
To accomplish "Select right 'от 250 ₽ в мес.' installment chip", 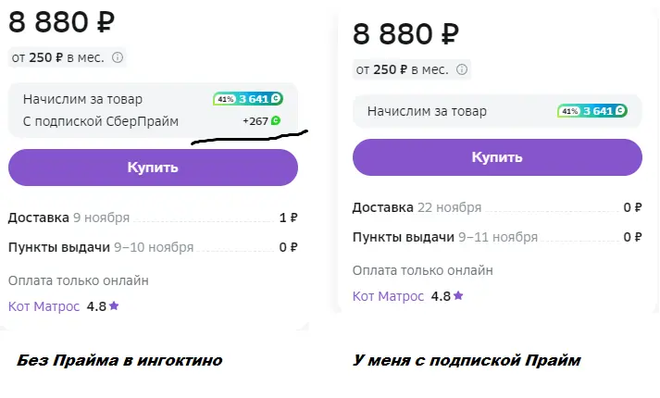I will click(411, 69).
